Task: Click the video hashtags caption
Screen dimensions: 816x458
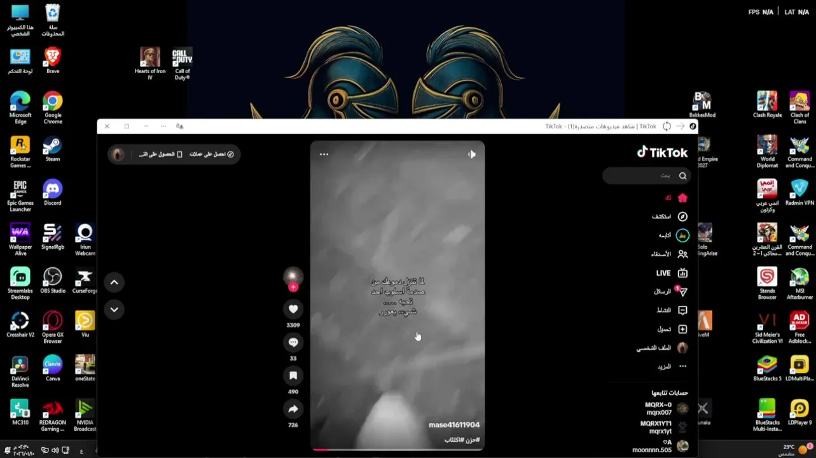Action: pos(462,440)
